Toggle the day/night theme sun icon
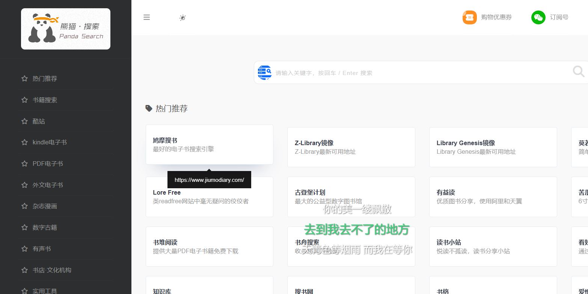The image size is (588, 294). [x=182, y=18]
